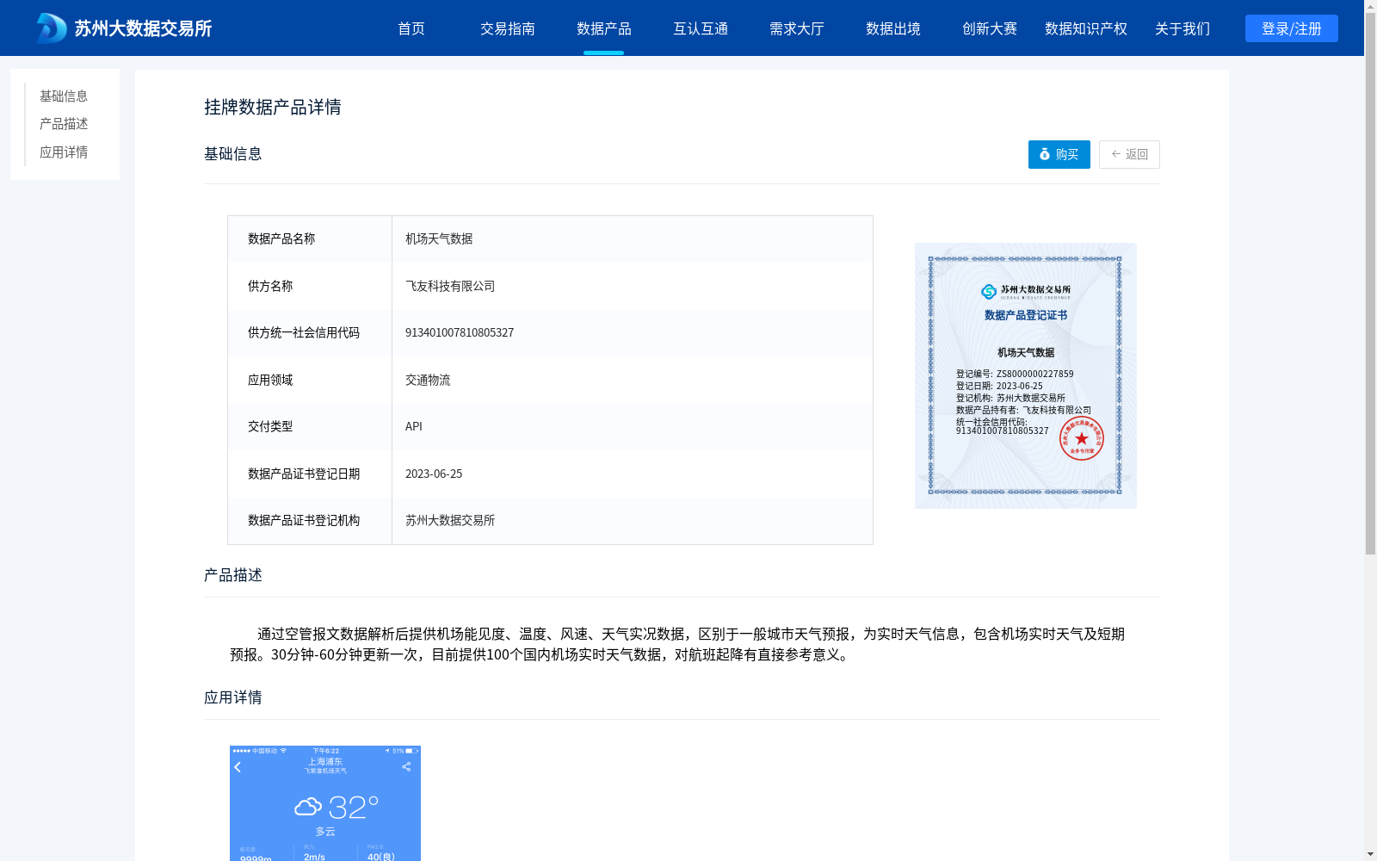Image resolution: width=1377 pixels, height=861 pixels.
Task: Click the left arrow icon in 返回
Action: click(x=1116, y=154)
